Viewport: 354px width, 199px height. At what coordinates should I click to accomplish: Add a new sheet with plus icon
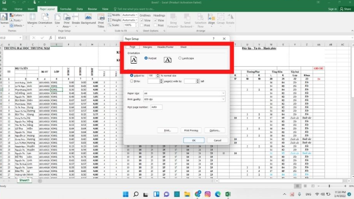click(40, 180)
